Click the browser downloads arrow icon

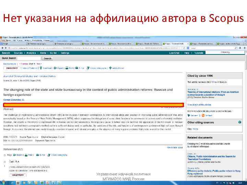pyautogui.click(x=240, y=48)
